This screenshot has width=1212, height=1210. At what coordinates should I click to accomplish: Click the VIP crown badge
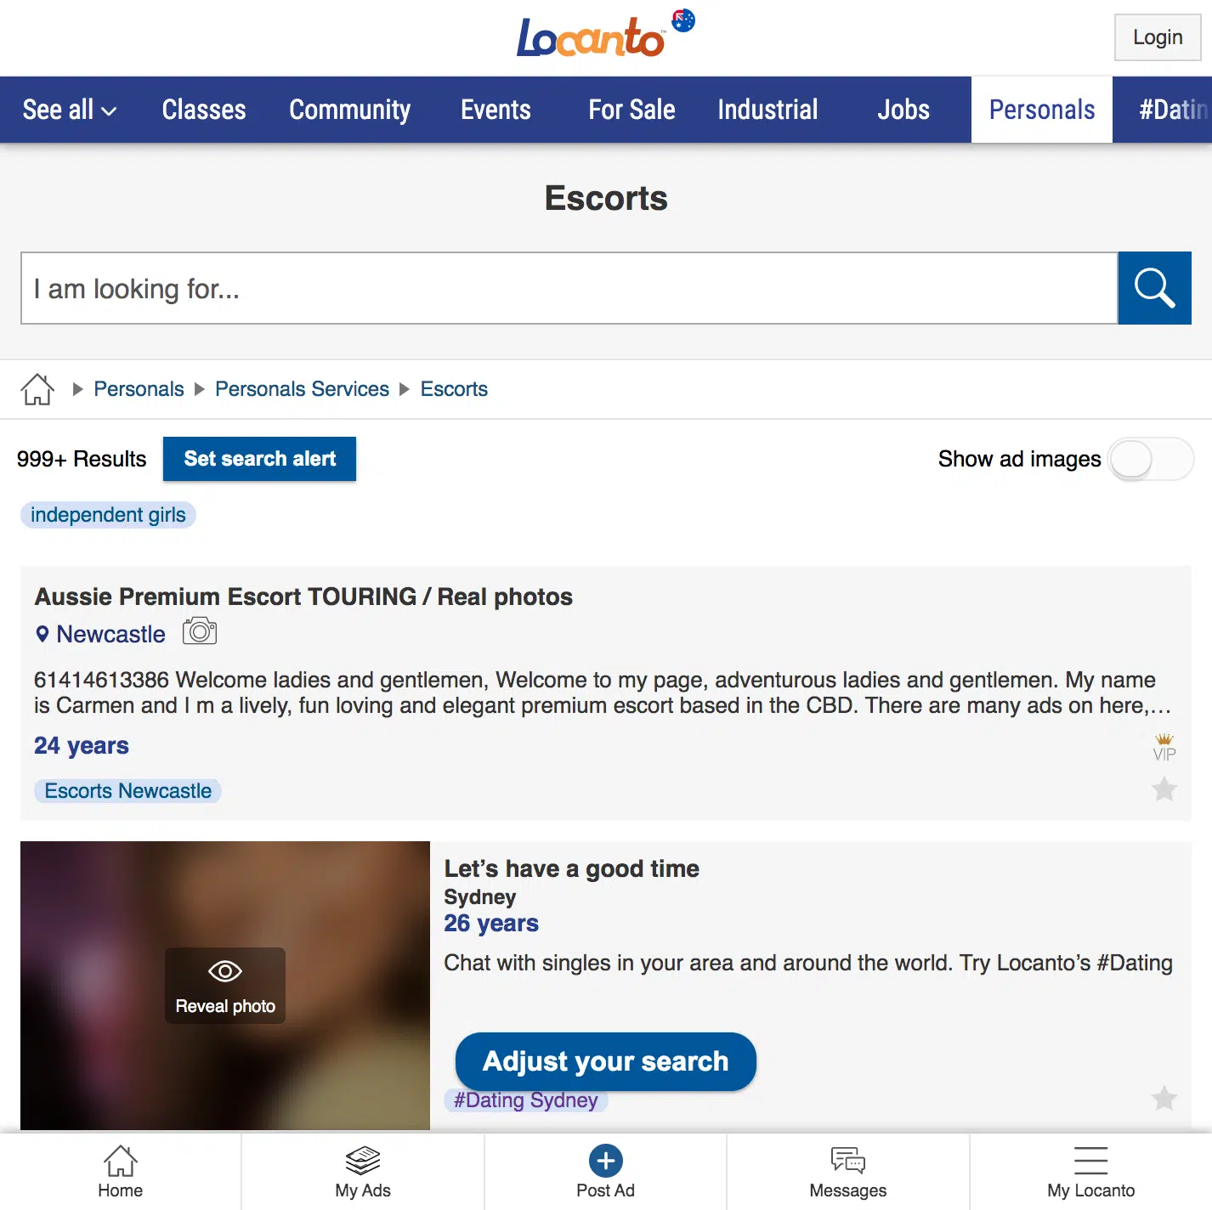[x=1164, y=747]
